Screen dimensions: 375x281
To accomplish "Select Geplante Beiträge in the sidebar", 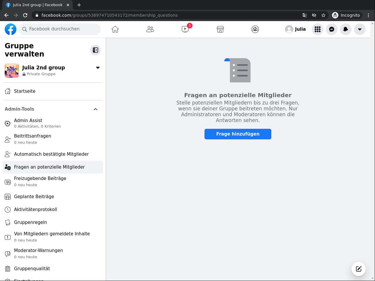I will (53, 197).
